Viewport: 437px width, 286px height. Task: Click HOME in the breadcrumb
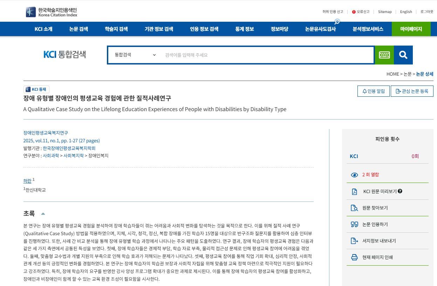coord(393,74)
